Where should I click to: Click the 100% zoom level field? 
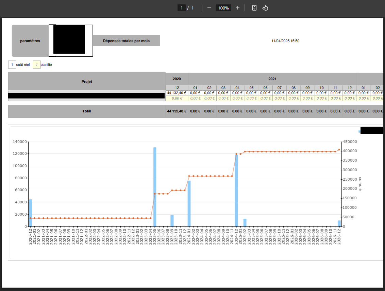223,8
